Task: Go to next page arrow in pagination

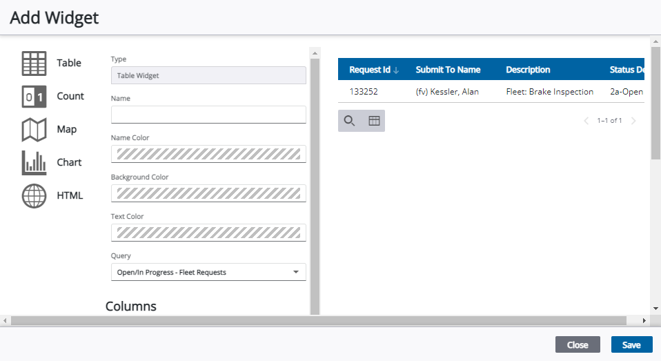Action: tap(633, 121)
